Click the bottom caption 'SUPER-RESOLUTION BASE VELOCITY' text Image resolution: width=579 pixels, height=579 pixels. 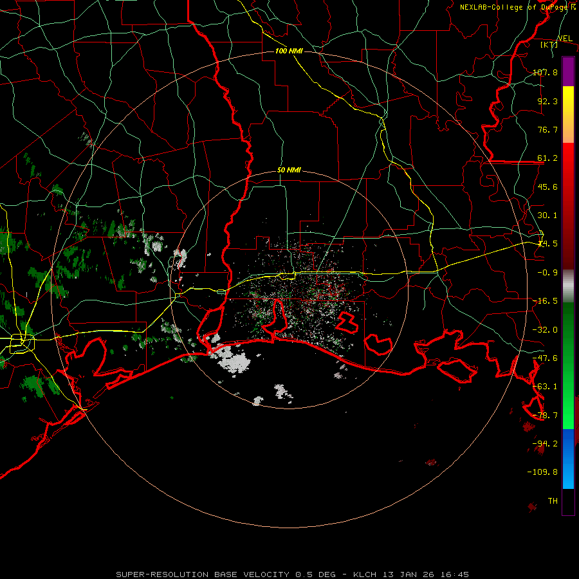(x=203, y=574)
